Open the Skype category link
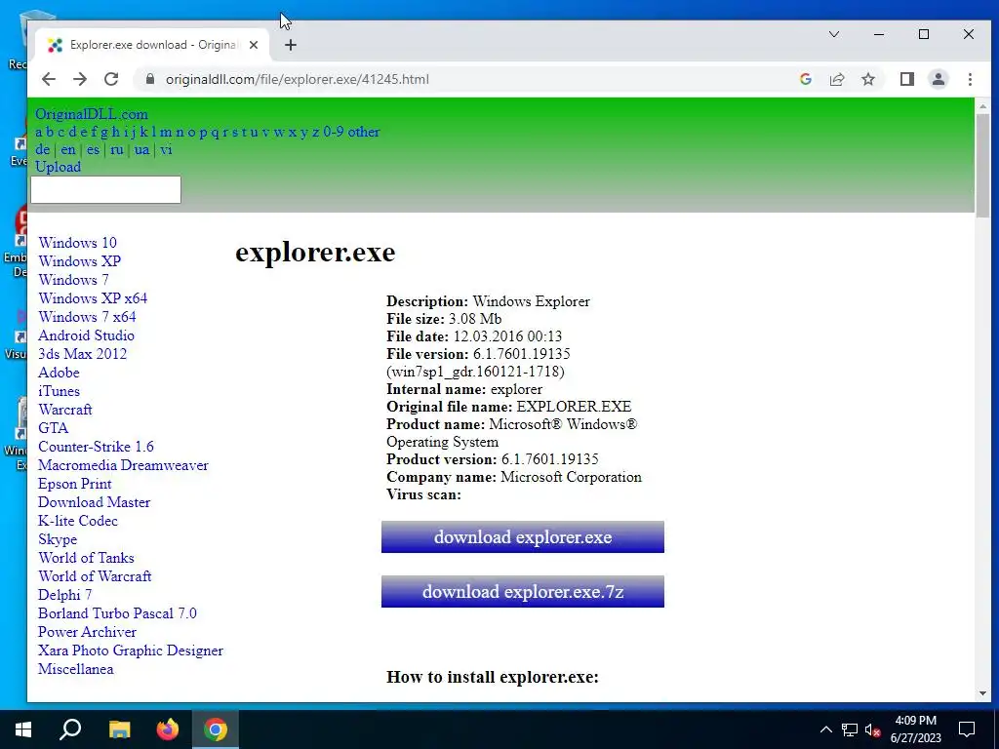Screen dimensions: 999x749 click(x=58, y=538)
